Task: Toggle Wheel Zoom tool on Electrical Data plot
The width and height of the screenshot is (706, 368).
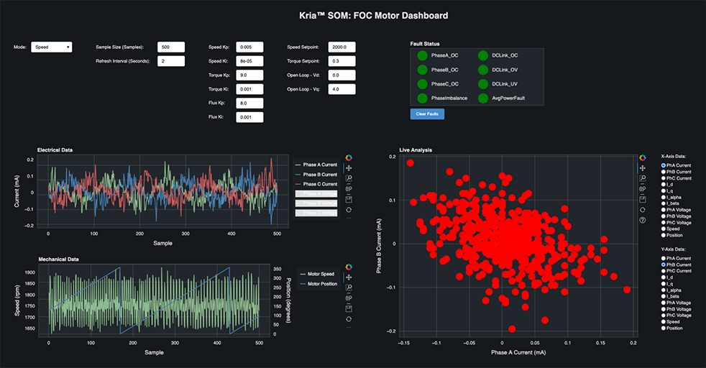Action: 349,189
